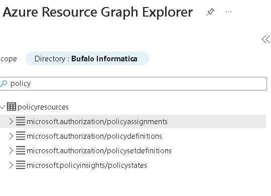The image size is (271, 196).
Task: Click the magnifier search icon
Action: [x=4, y=83]
